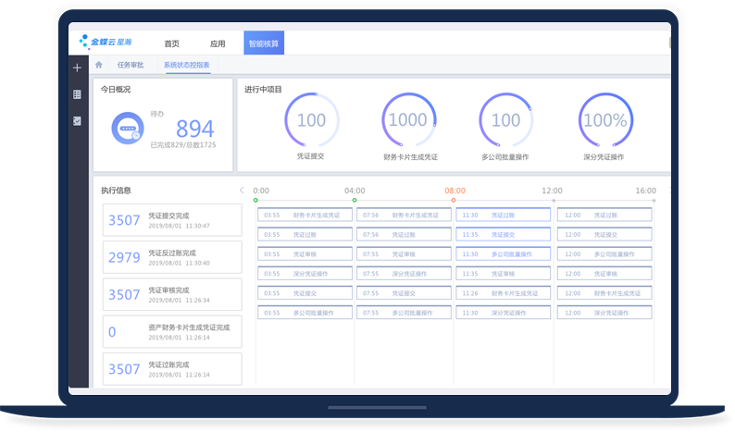Open the table grid icon in sidebar
The height and width of the screenshot is (432, 735).
click(x=77, y=94)
